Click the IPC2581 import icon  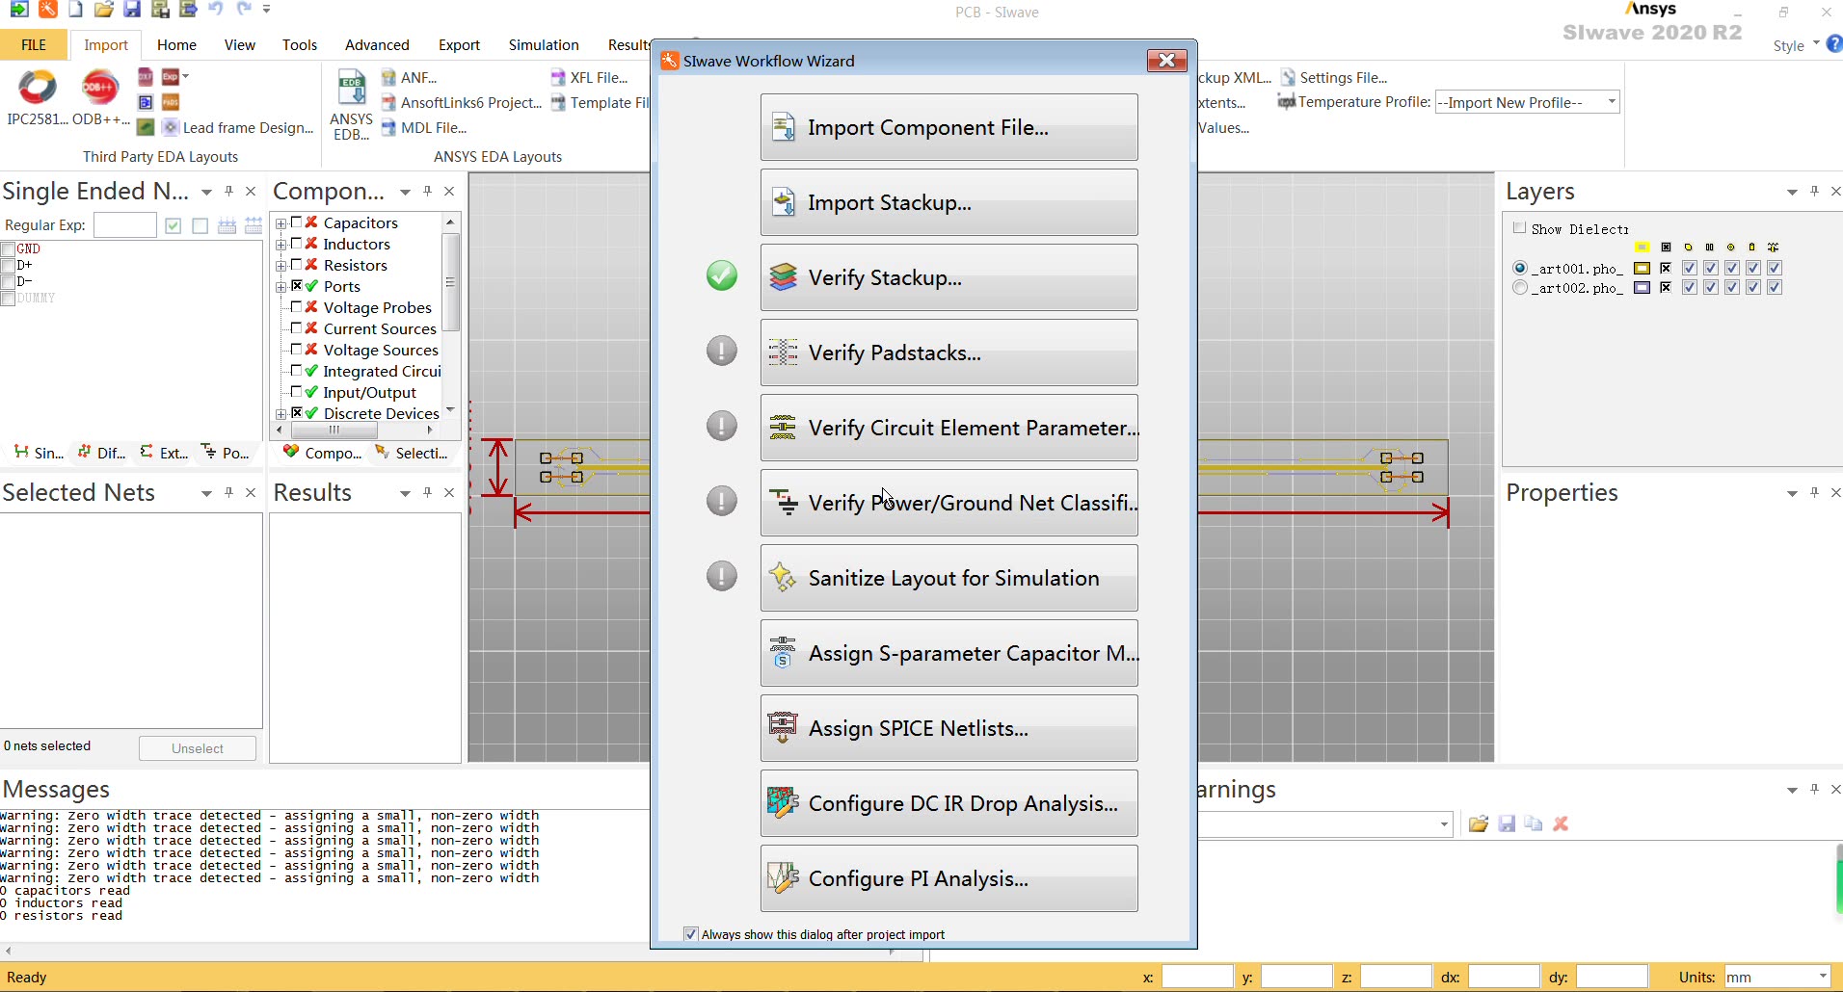pyautogui.click(x=38, y=88)
